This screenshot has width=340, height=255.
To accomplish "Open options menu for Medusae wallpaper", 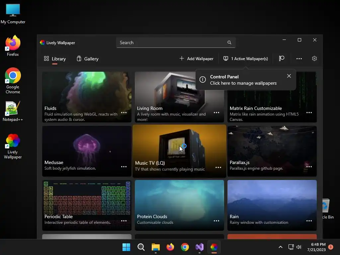I will click(124, 167).
